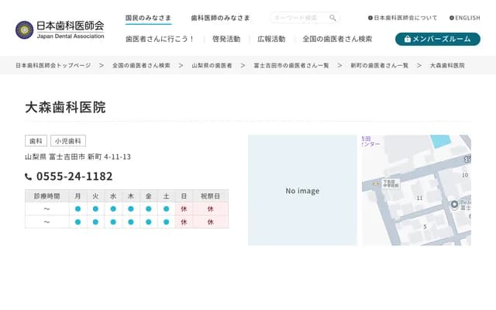
Task: Click the 富士吉田市の歯医者さん一覧 breadcrumb link
Action: [x=291, y=66]
